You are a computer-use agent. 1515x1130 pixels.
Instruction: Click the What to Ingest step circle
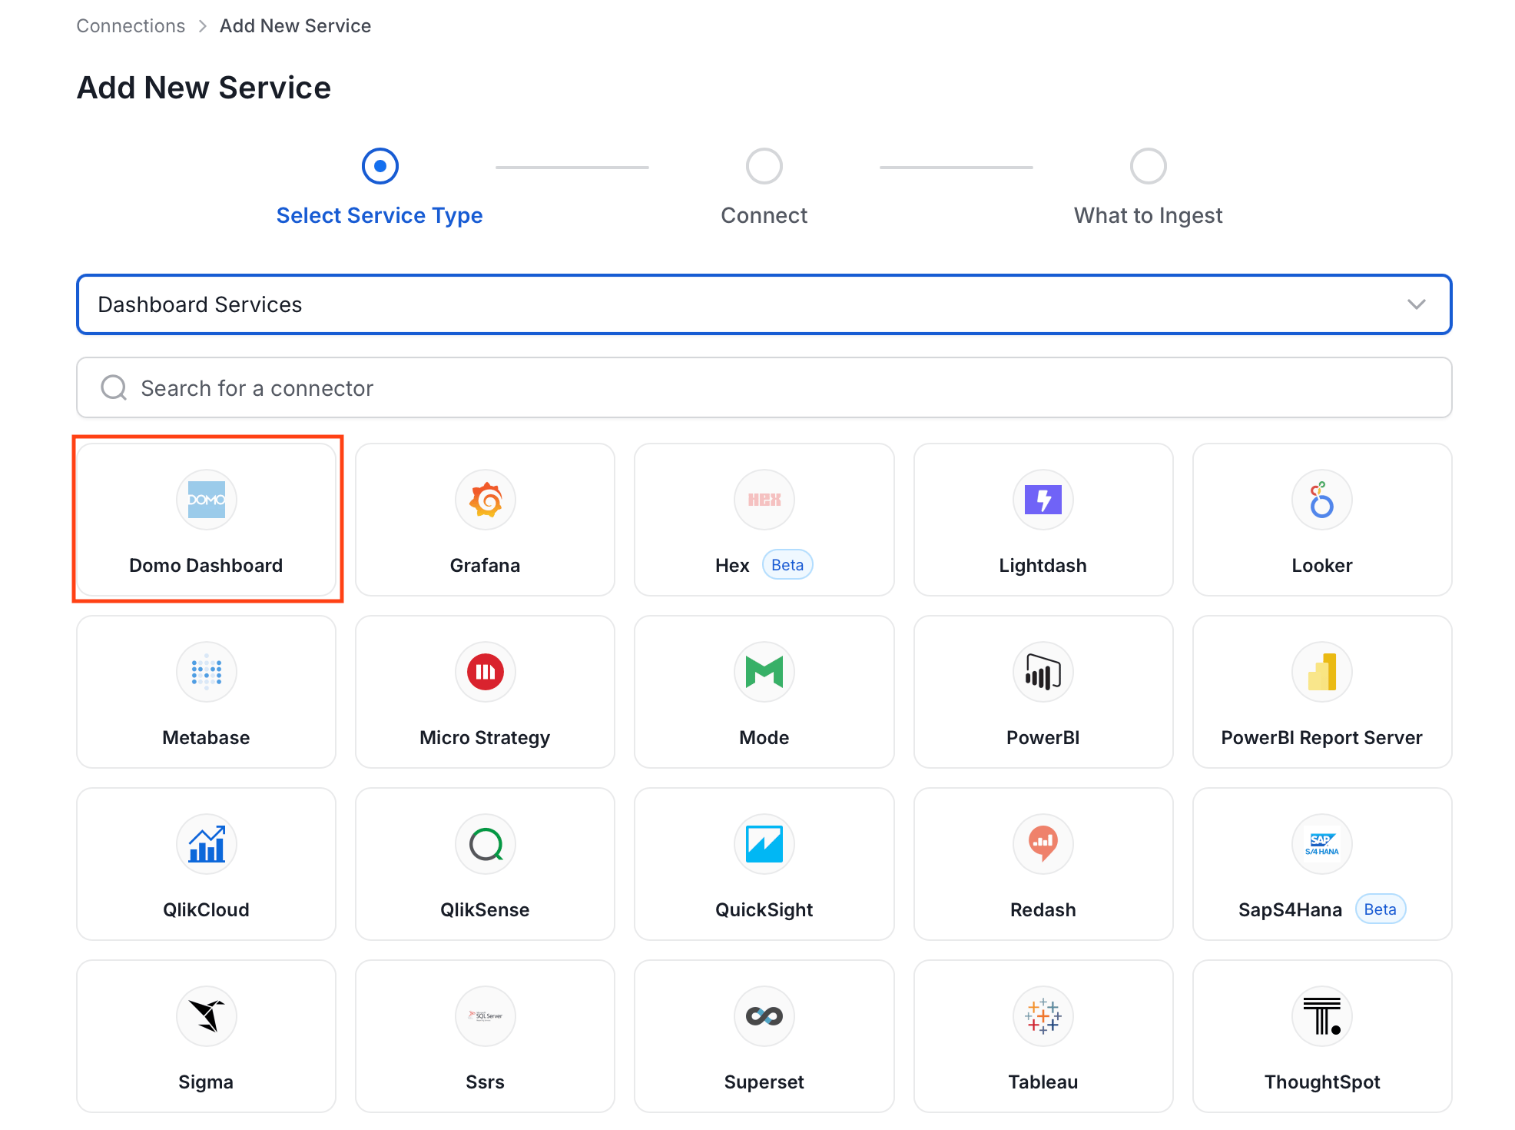[1148, 166]
